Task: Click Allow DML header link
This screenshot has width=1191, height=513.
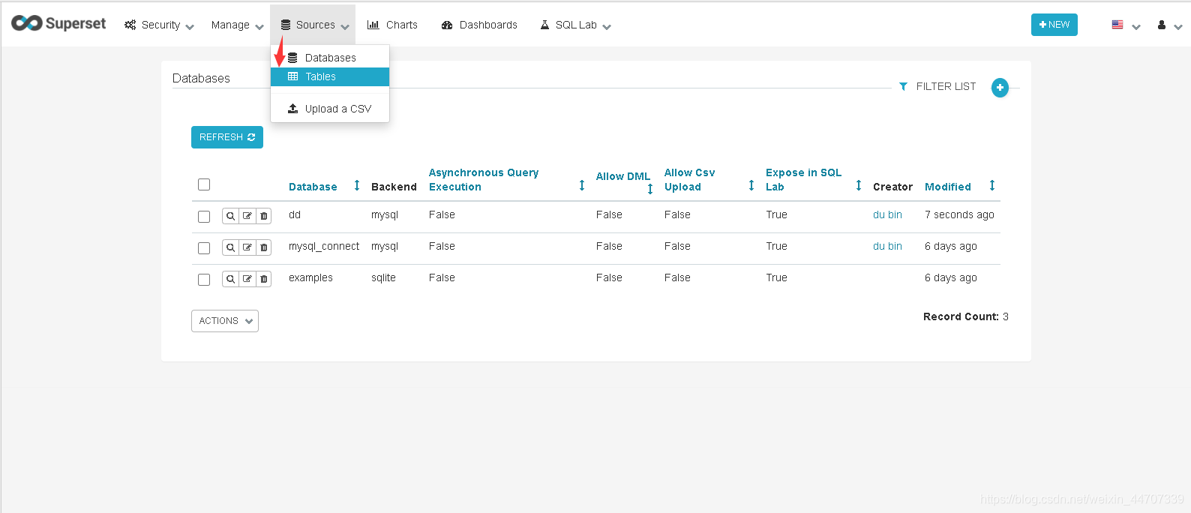Action: point(623,176)
